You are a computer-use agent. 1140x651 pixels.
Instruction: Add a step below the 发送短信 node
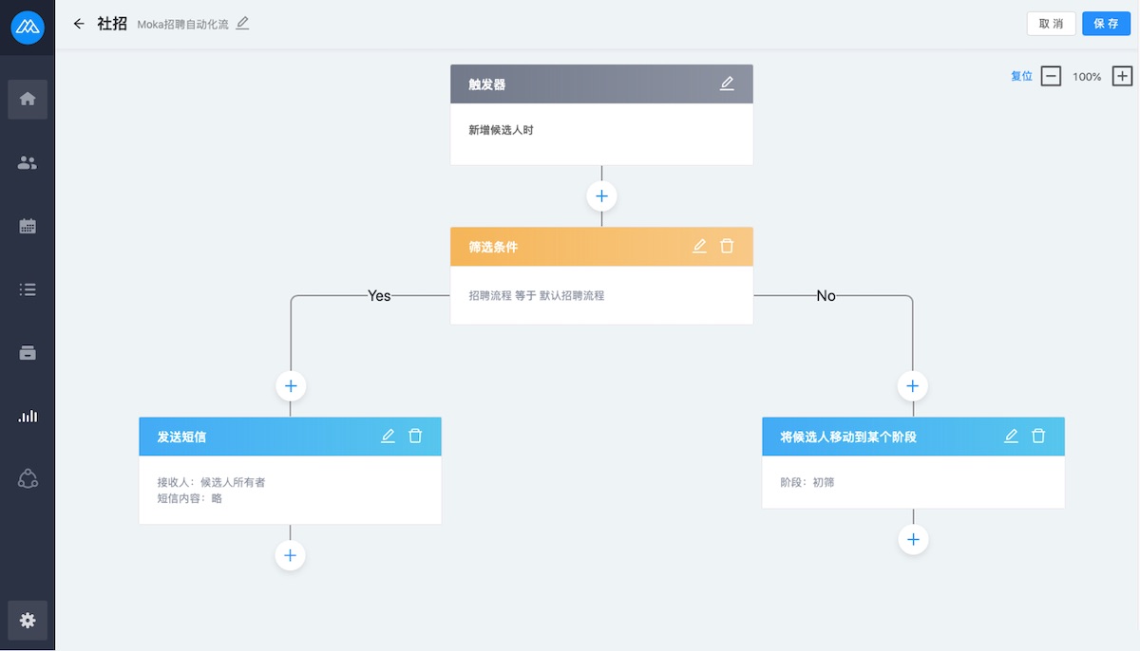(x=291, y=555)
